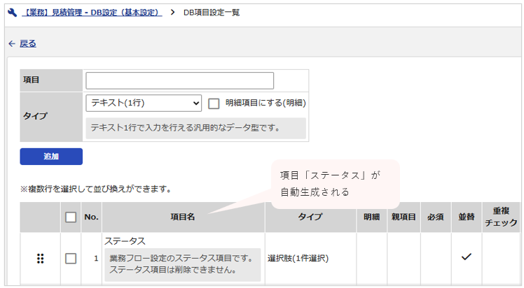Image resolution: width=524 pixels, height=288 pixels.
Task: Check the 明細項目にする(明細) checkbox
Action: tap(214, 103)
